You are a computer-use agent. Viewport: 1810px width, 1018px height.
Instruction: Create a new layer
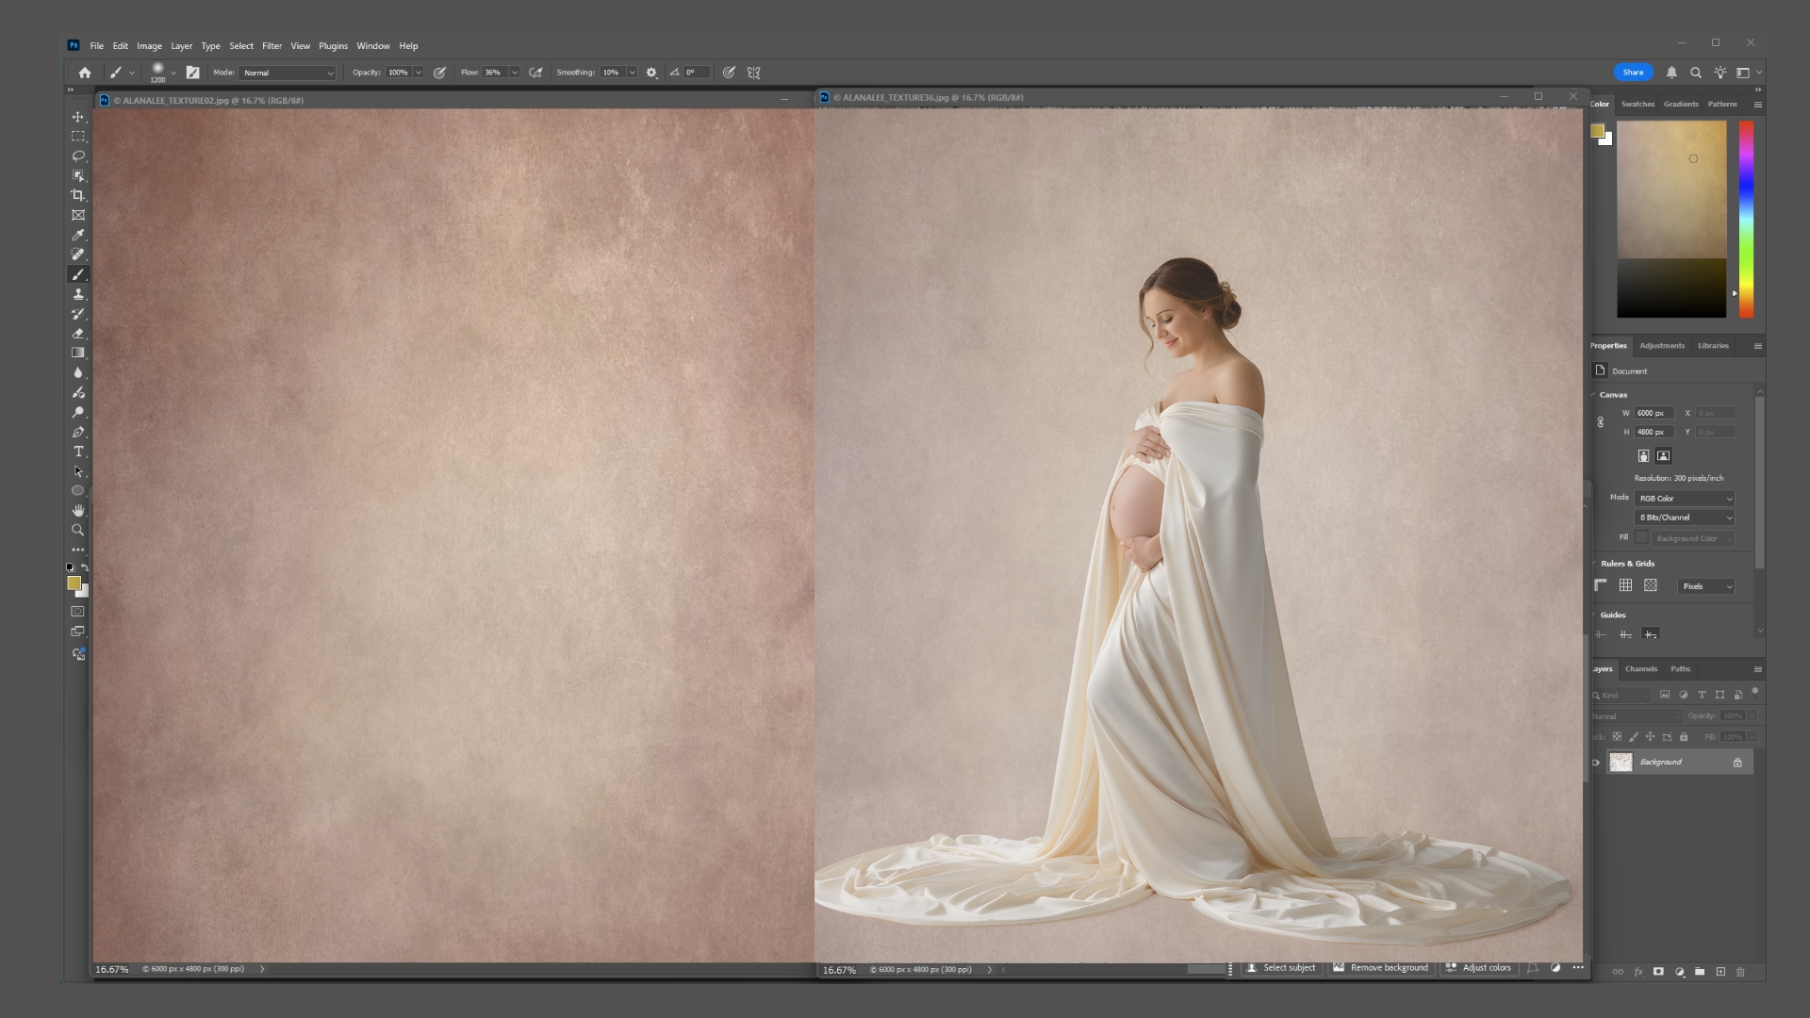[x=1720, y=972]
